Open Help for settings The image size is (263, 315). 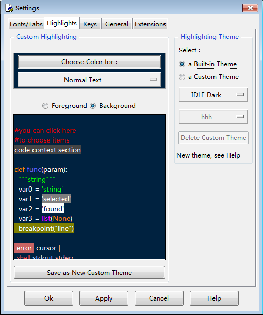pos(214,298)
